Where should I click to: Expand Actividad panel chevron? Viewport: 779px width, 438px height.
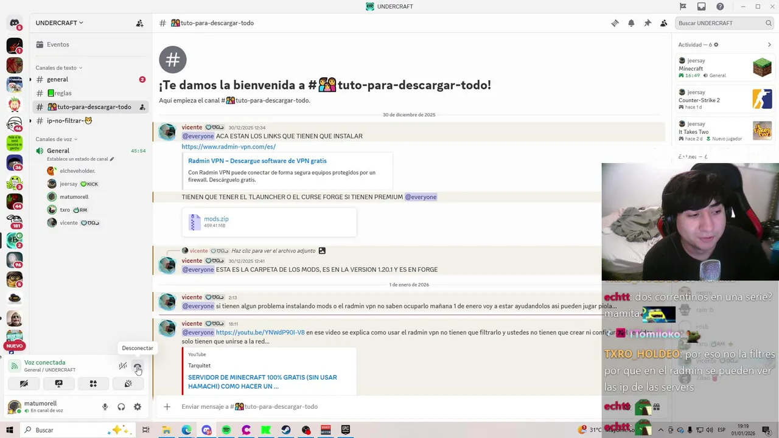tap(769, 44)
